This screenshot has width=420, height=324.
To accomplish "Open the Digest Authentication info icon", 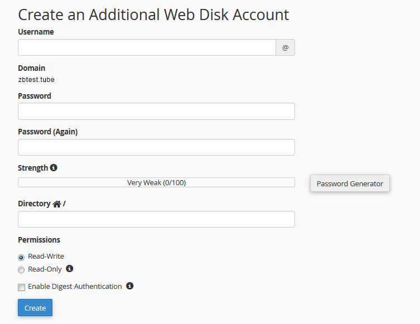I will [x=129, y=286].
